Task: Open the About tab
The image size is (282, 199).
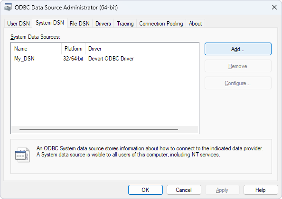Action: click(195, 24)
